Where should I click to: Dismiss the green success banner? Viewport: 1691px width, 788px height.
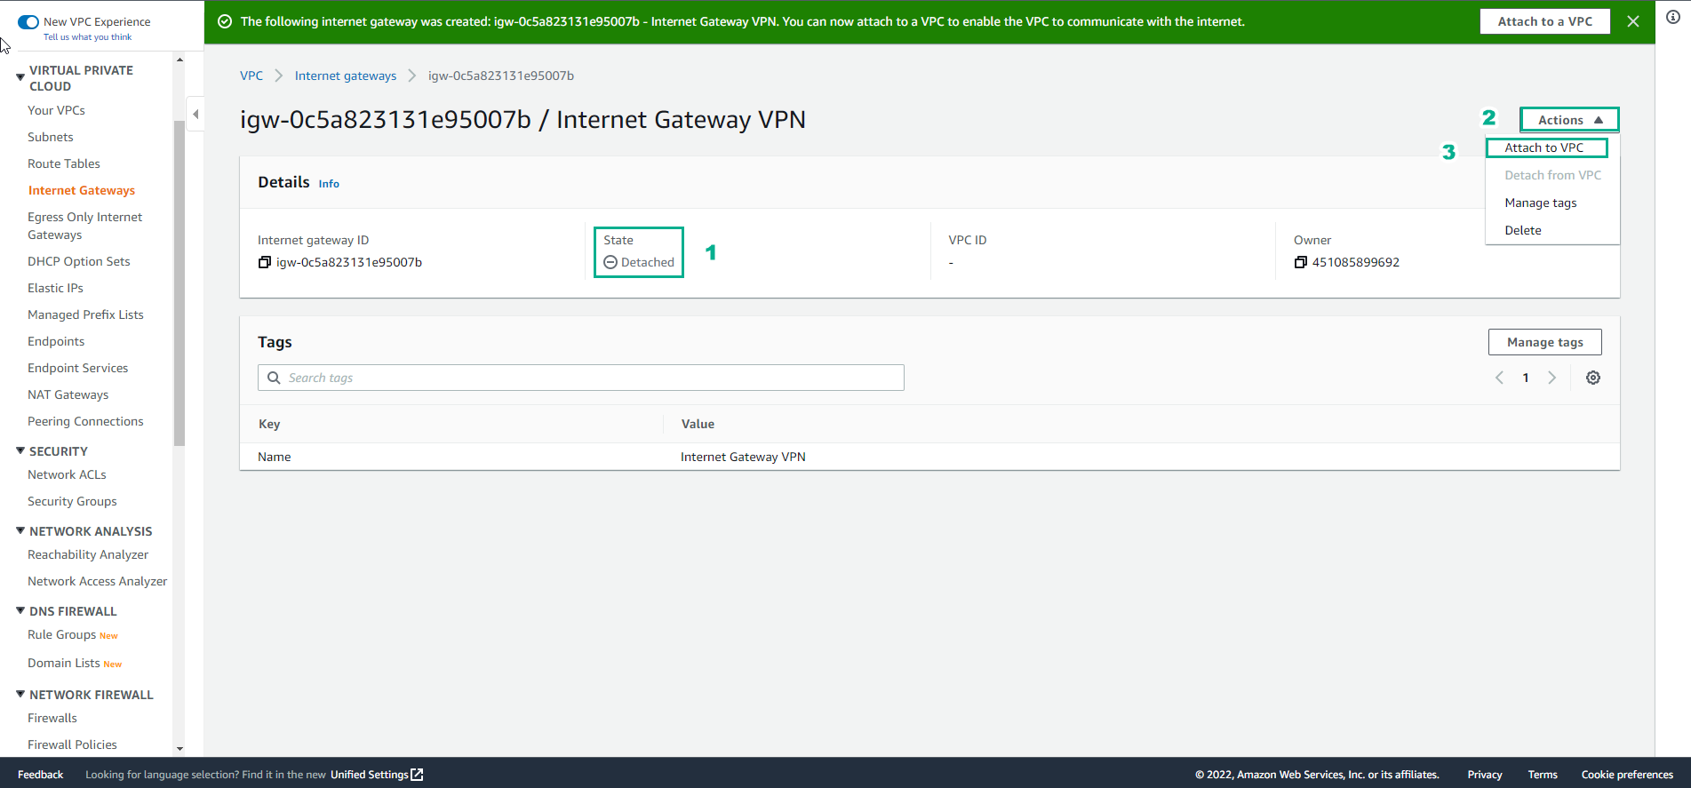(1633, 21)
